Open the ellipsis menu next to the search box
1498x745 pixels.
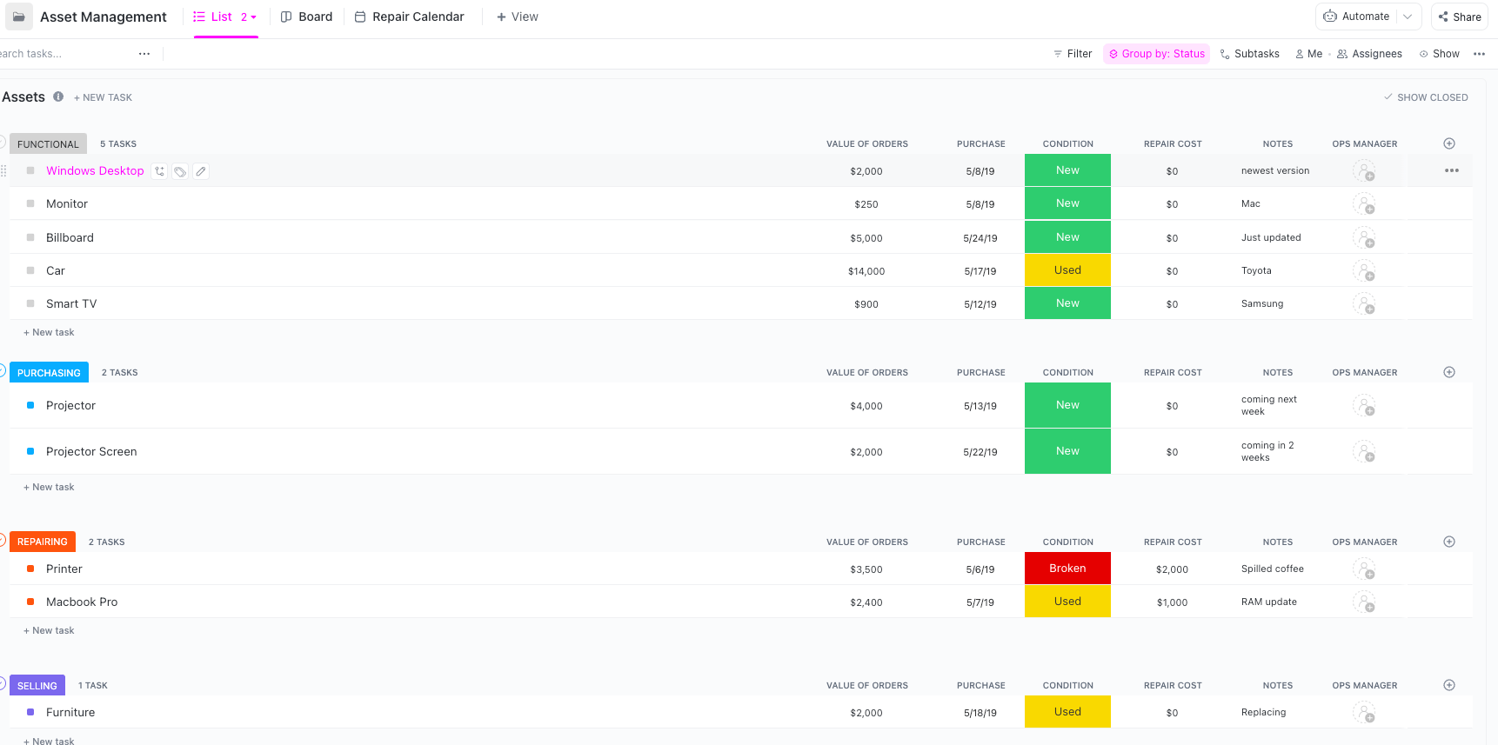(x=144, y=54)
